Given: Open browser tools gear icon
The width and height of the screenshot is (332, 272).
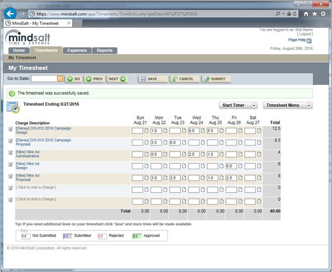Looking at the screenshot, I should 323,14.
